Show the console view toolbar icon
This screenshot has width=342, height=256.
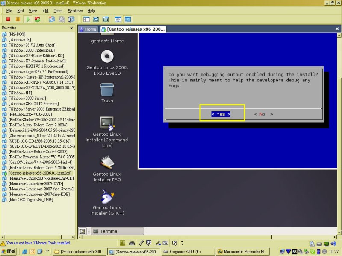click(128, 19)
